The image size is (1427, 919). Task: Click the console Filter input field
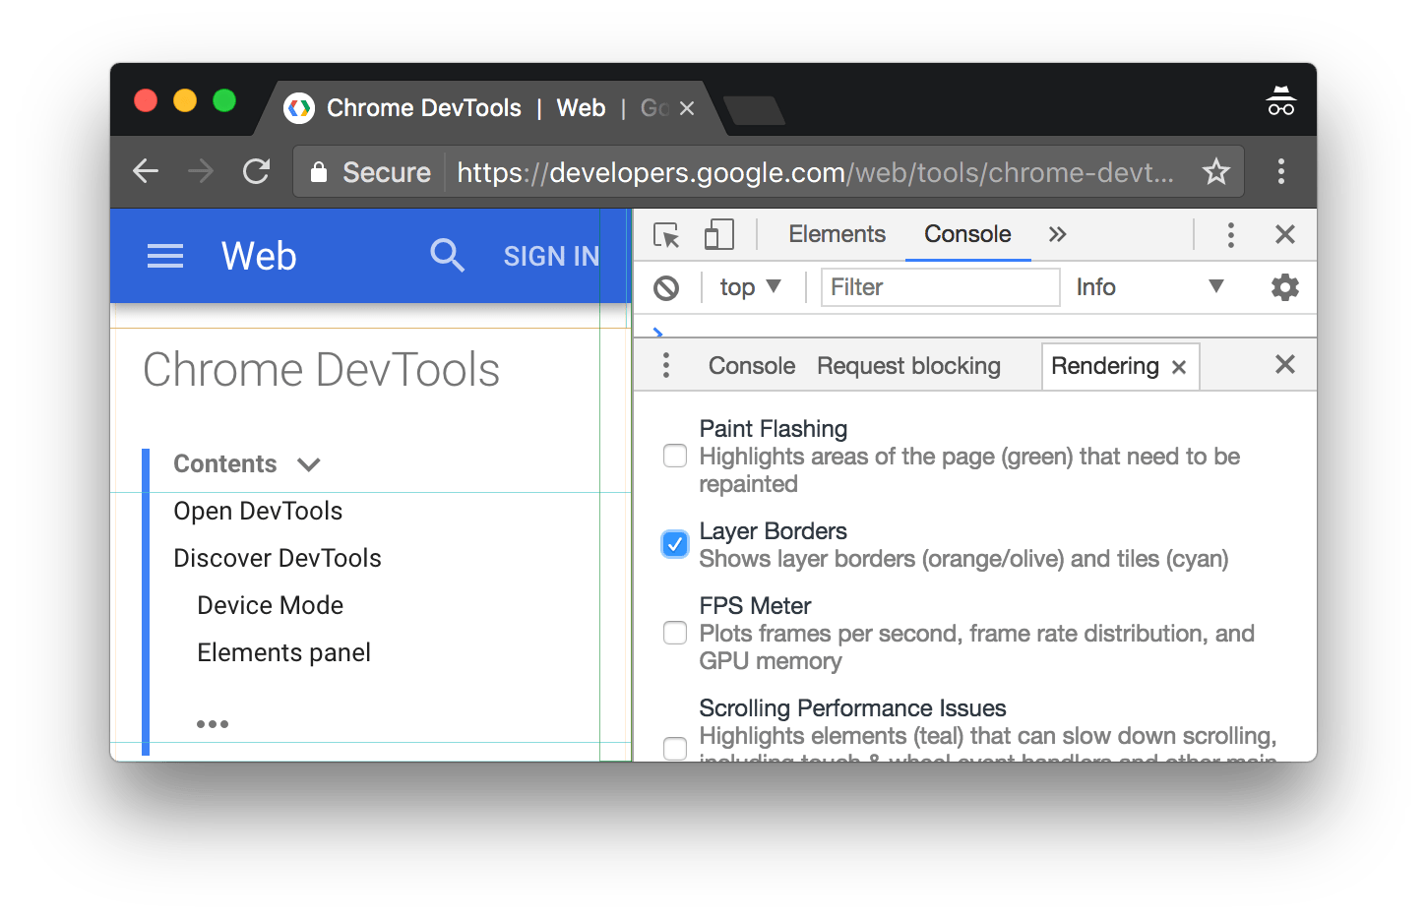(x=939, y=287)
